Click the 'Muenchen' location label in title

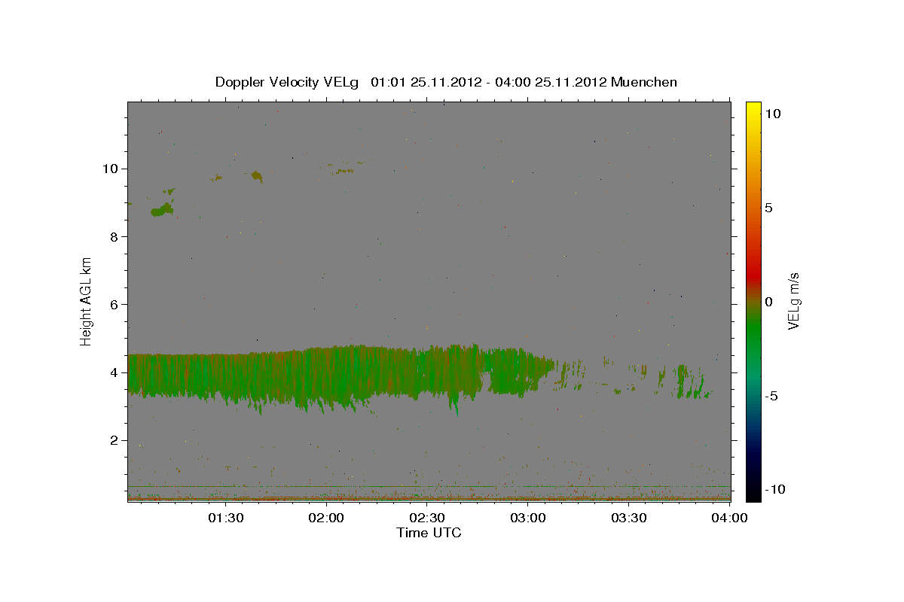point(644,82)
